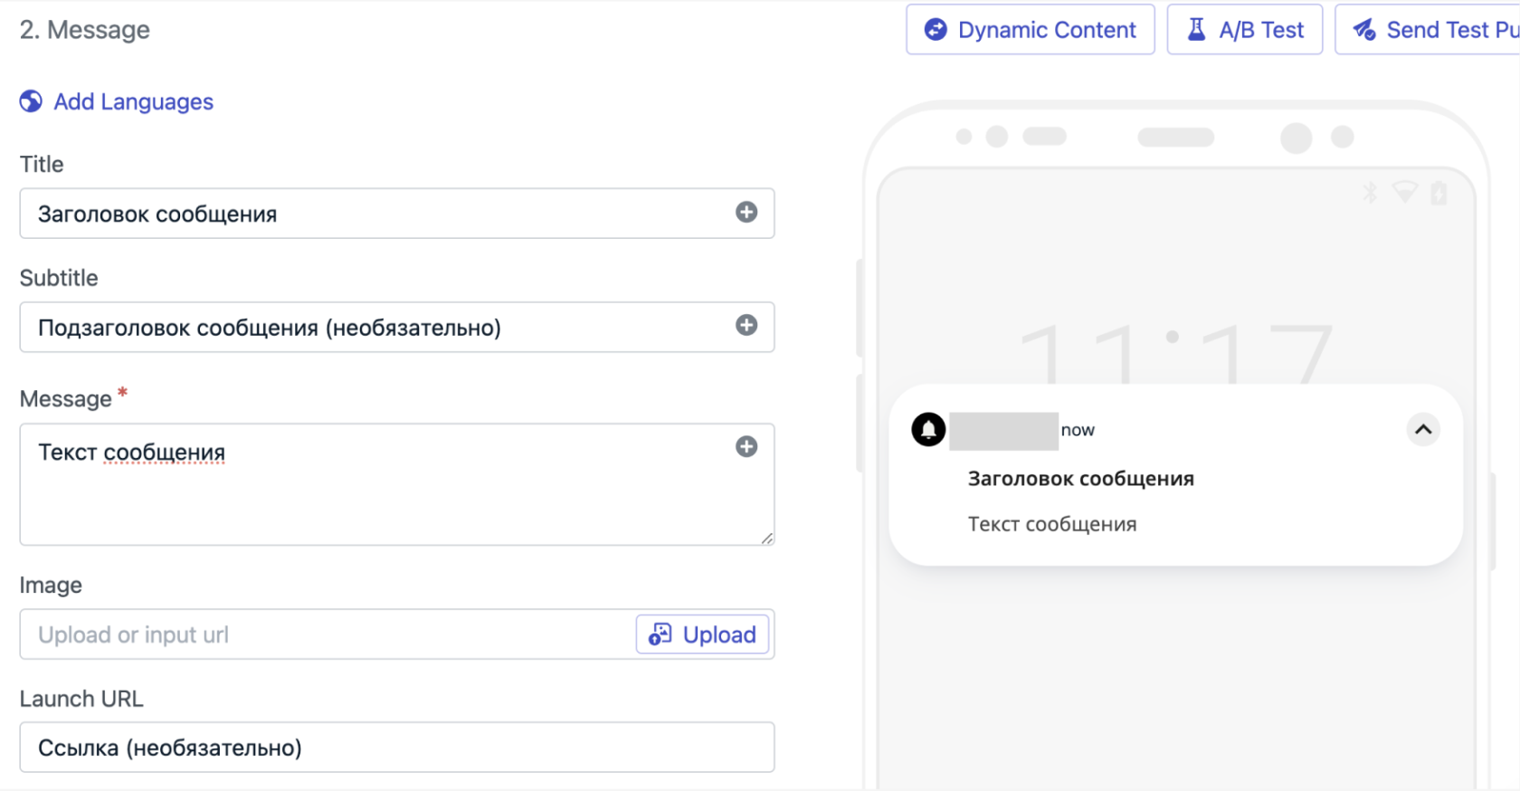Viewport: 1520px width, 791px height.
Task: Click the Message textarea resize handle
Action: coord(766,538)
